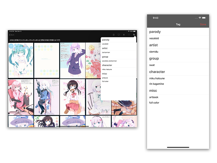Tap the rin kagamine tag on the phone
The image size is (217, 163).
click(x=157, y=84)
